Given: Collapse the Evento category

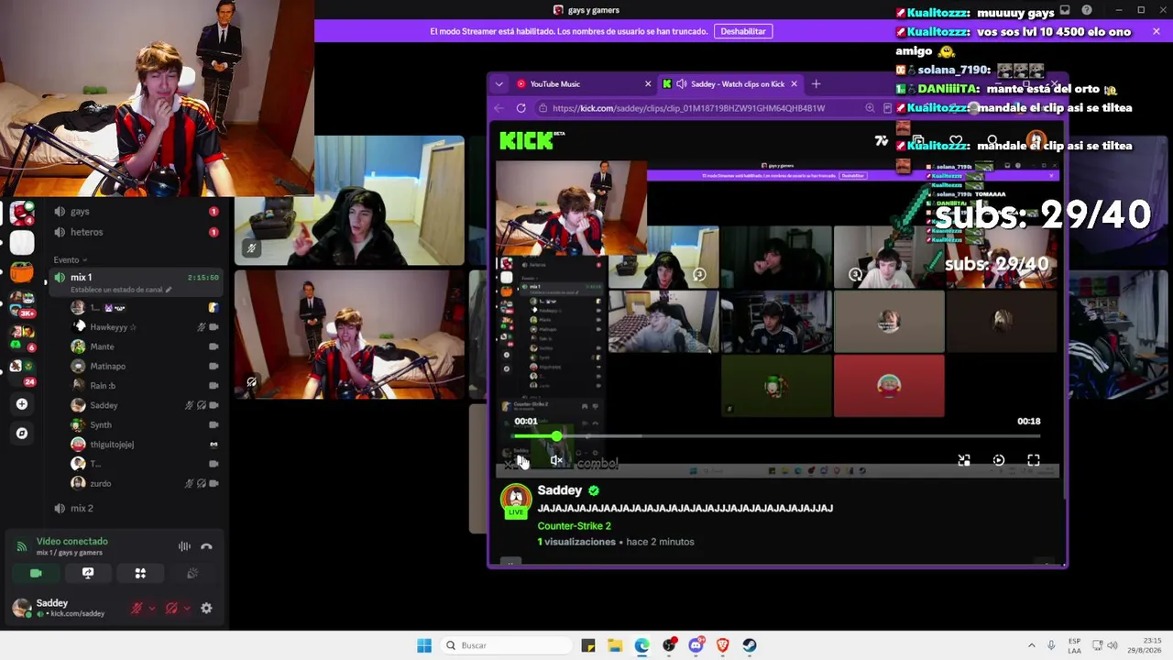Looking at the screenshot, I should [70, 259].
